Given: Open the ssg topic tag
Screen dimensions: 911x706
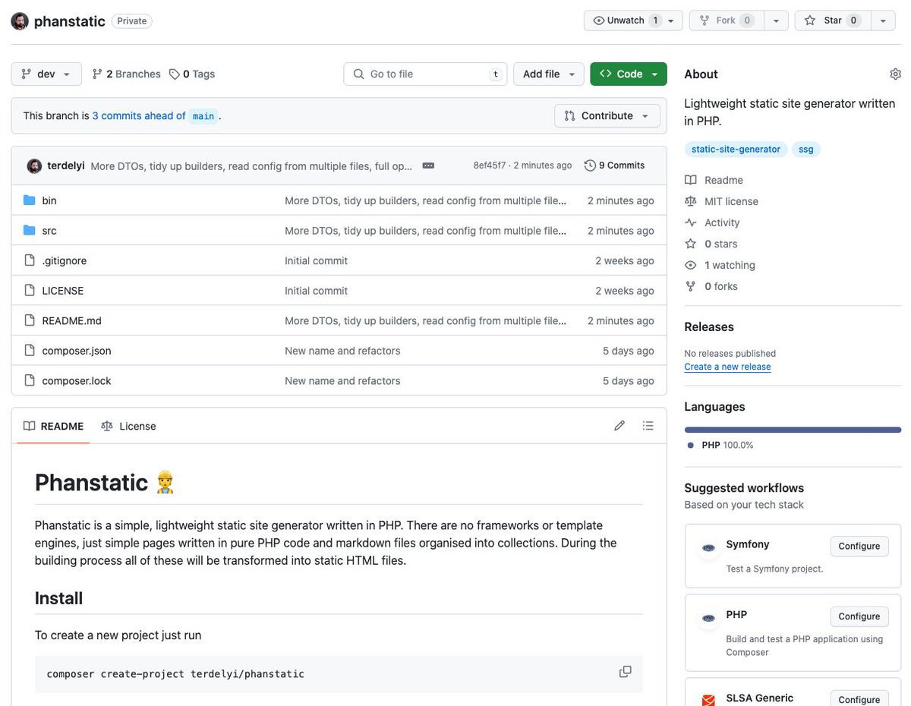Looking at the screenshot, I should [805, 149].
